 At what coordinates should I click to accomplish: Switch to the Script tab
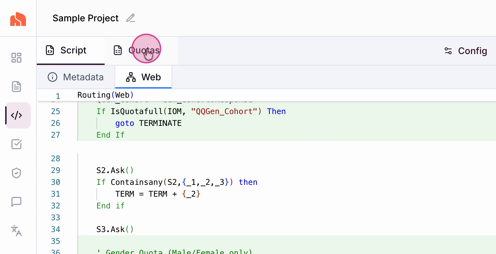coord(67,50)
